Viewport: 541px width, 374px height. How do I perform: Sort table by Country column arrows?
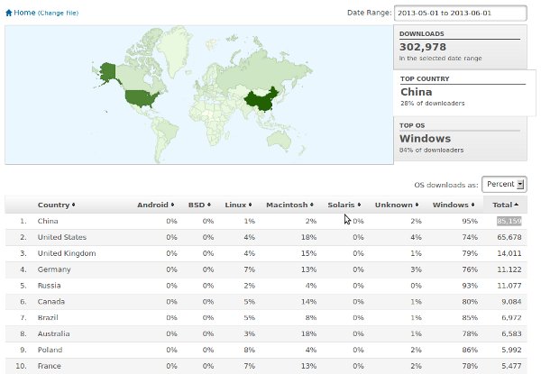tap(73, 205)
